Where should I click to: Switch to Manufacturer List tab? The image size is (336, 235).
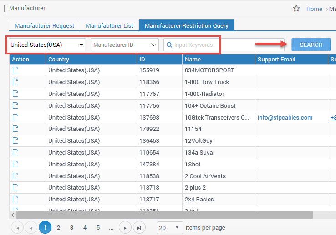pos(110,26)
